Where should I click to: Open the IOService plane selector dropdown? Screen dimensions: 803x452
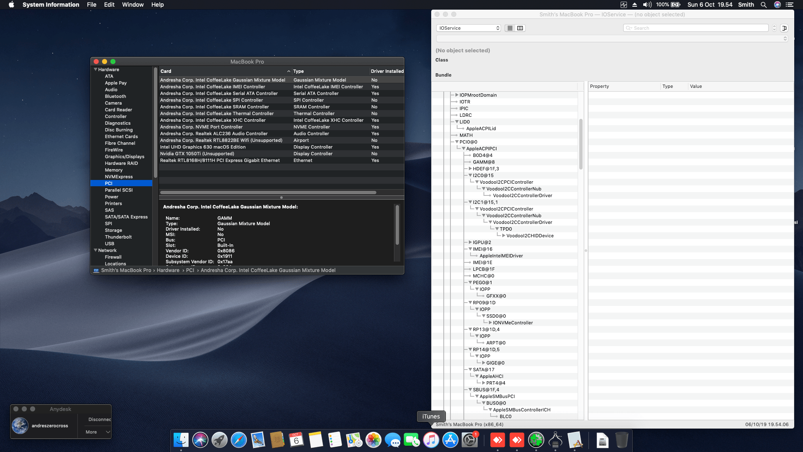468,28
